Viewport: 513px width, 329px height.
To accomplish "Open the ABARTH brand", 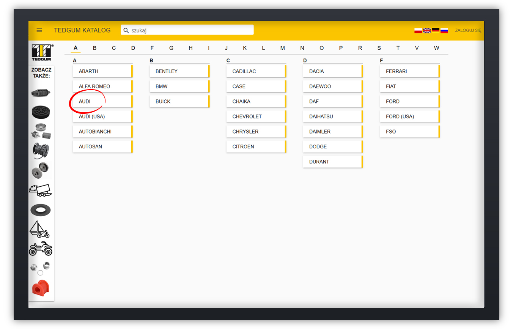I will [103, 71].
